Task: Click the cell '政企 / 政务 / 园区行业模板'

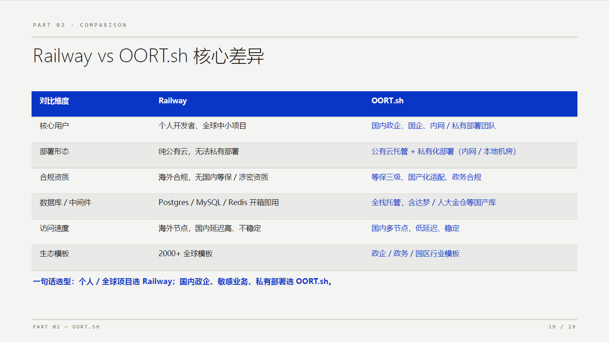Action: 416,254
